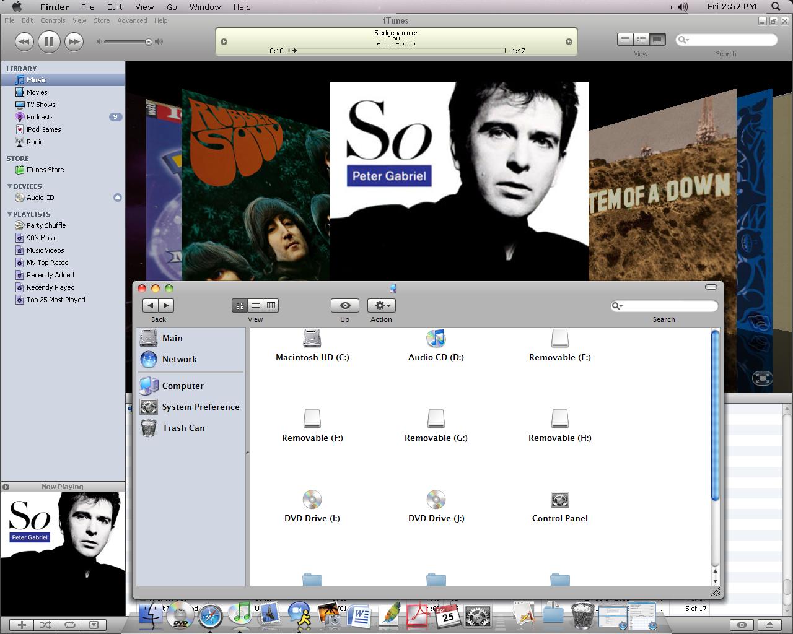Collapse the DEVICES section in iTunes
Image resolution: width=793 pixels, height=634 pixels.
tap(9, 186)
